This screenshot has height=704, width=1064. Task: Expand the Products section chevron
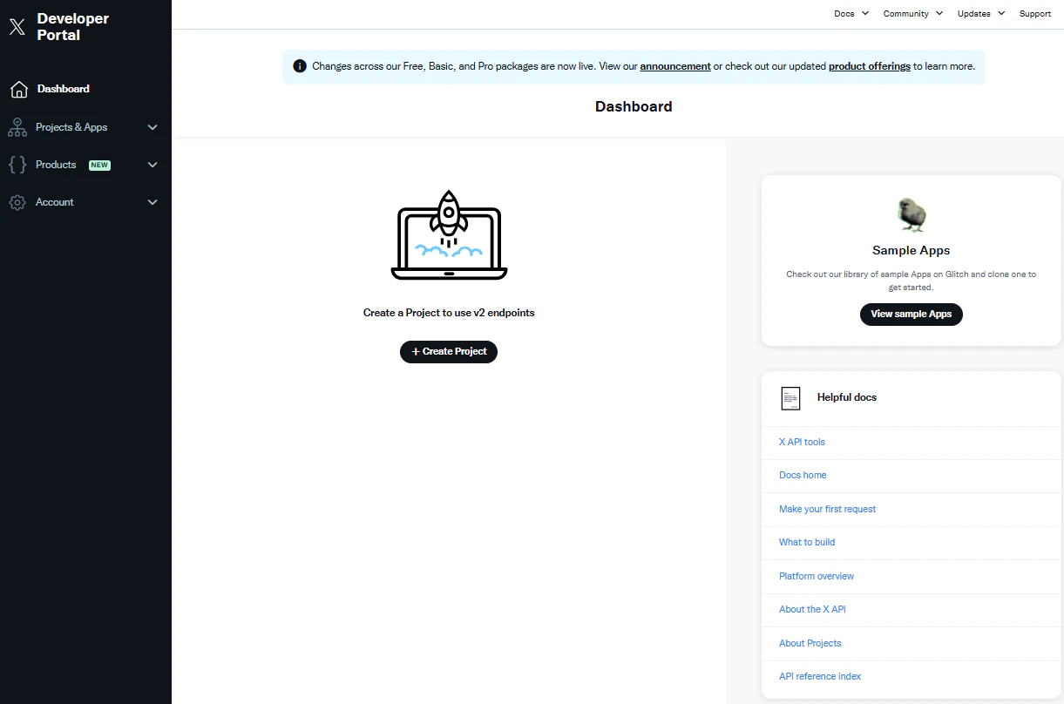(x=152, y=165)
